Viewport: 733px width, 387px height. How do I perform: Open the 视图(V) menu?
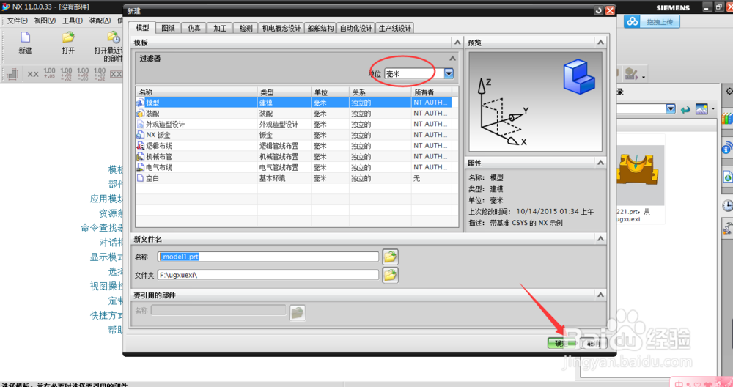tap(45, 21)
